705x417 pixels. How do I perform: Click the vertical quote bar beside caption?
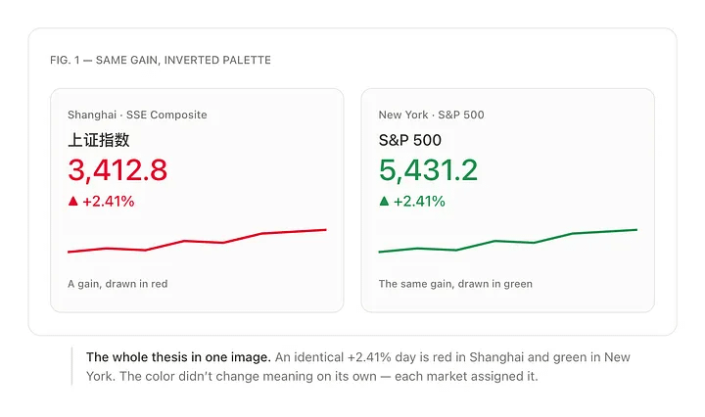71,366
